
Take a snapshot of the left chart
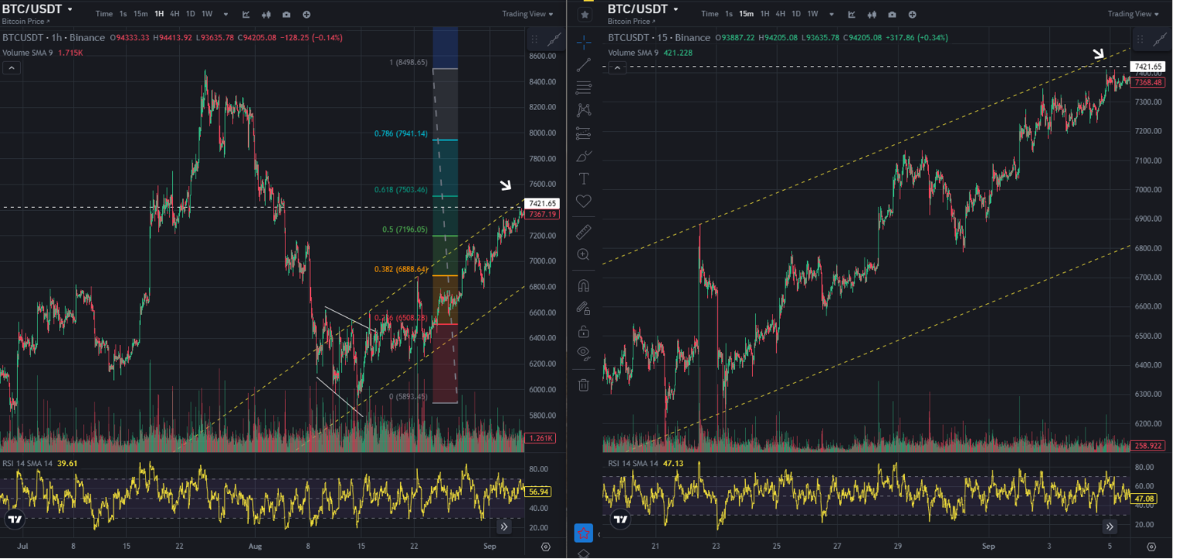[287, 14]
